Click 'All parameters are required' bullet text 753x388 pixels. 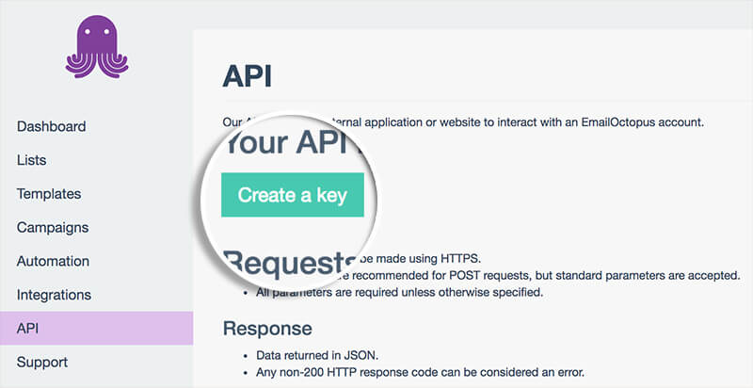point(399,292)
